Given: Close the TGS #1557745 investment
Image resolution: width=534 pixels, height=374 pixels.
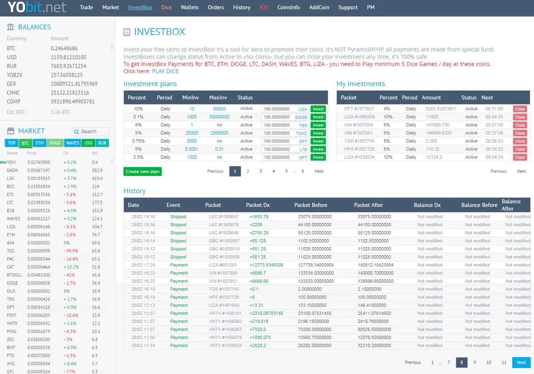Looking at the screenshot, I should tap(520, 141).
